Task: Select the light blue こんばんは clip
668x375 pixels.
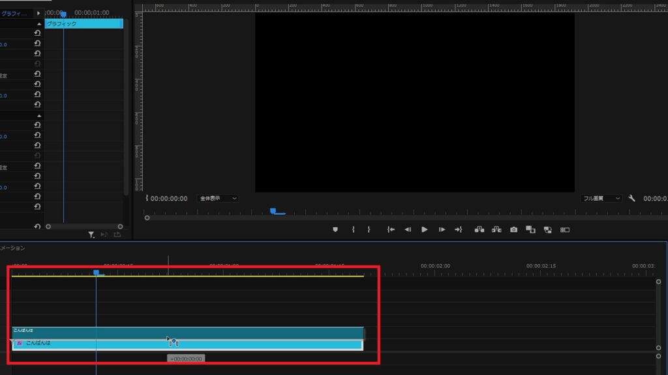Action: pos(188,344)
